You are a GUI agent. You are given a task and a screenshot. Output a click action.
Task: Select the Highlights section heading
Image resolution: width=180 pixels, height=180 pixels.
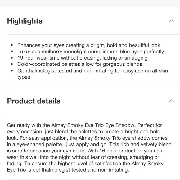tap(25, 21)
